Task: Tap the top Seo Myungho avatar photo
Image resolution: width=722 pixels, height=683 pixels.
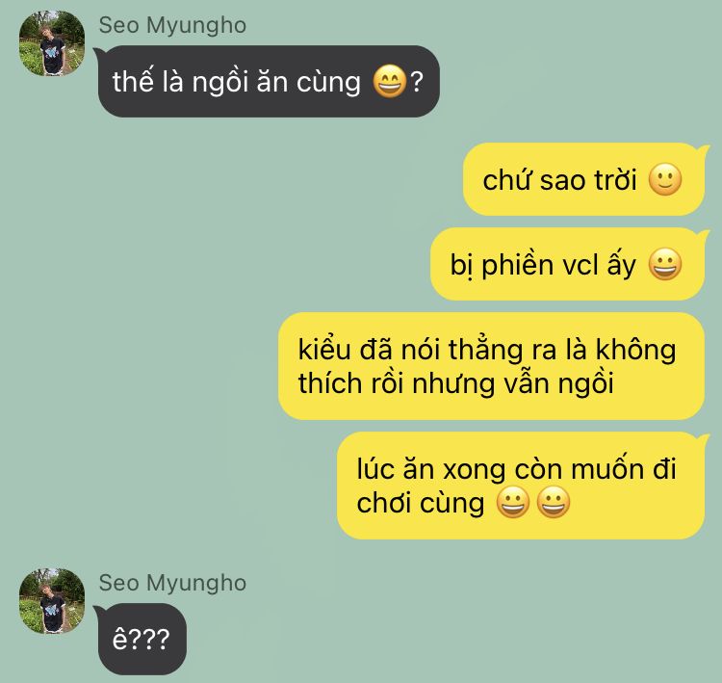Action: 52,43
